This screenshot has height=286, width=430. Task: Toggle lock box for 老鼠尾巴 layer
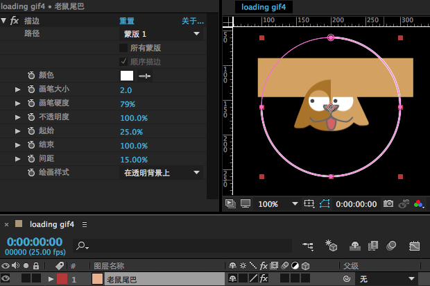[x=36, y=278]
